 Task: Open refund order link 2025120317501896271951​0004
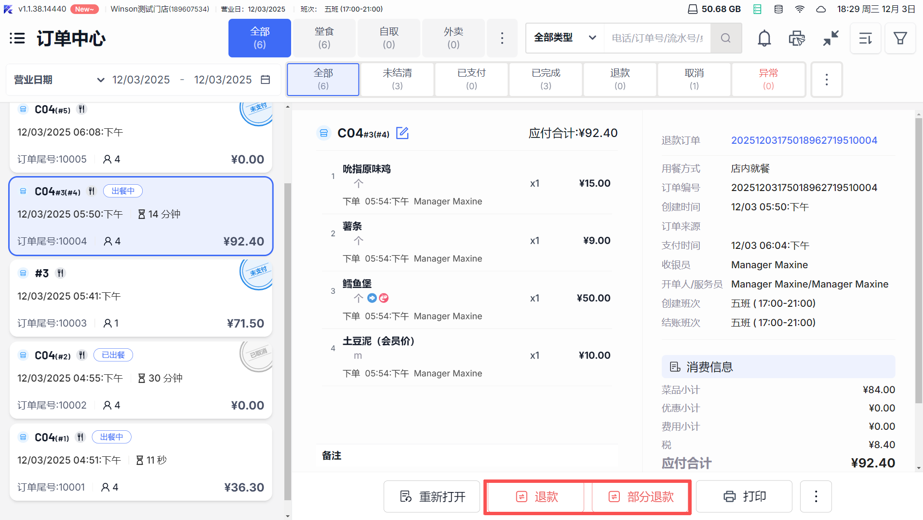coord(803,140)
